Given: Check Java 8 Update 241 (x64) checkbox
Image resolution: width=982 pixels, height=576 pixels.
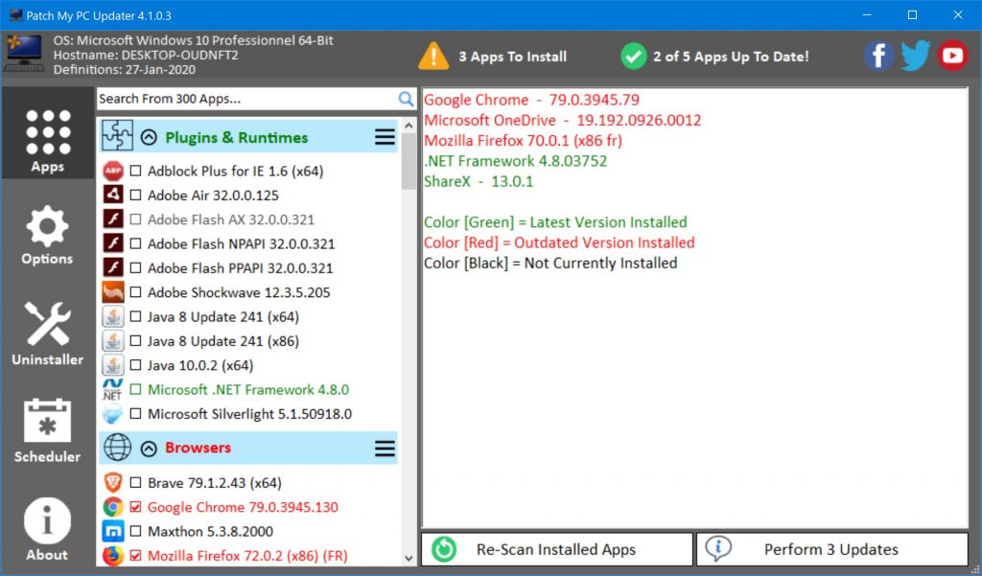Looking at the screenshot, I should tap(135, 317).
